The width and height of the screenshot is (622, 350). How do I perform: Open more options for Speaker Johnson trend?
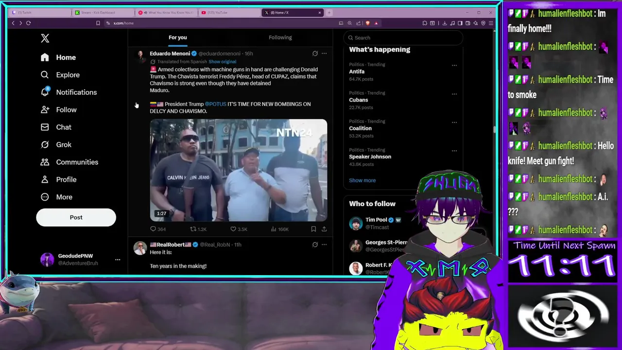(x=454, y=151)
